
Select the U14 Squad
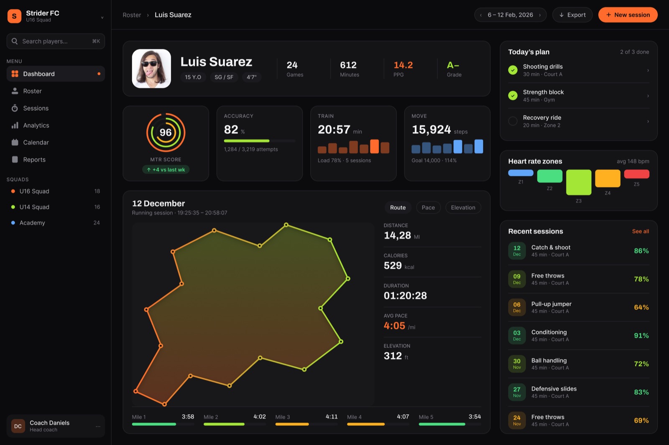click(x=56, y=207)
